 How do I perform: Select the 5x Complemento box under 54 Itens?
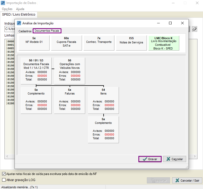pos(103,130)
